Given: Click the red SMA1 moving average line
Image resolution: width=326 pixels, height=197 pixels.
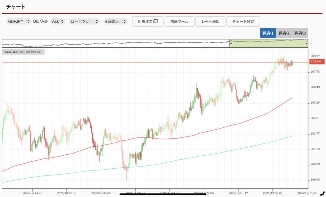Looking at the screenshot, I should pyautogui.click(x=223, y=127).
